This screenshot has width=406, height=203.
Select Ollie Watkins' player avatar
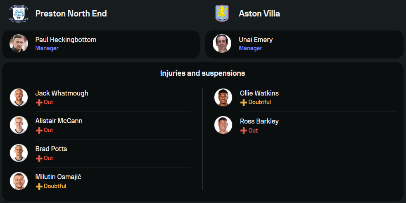223,97
